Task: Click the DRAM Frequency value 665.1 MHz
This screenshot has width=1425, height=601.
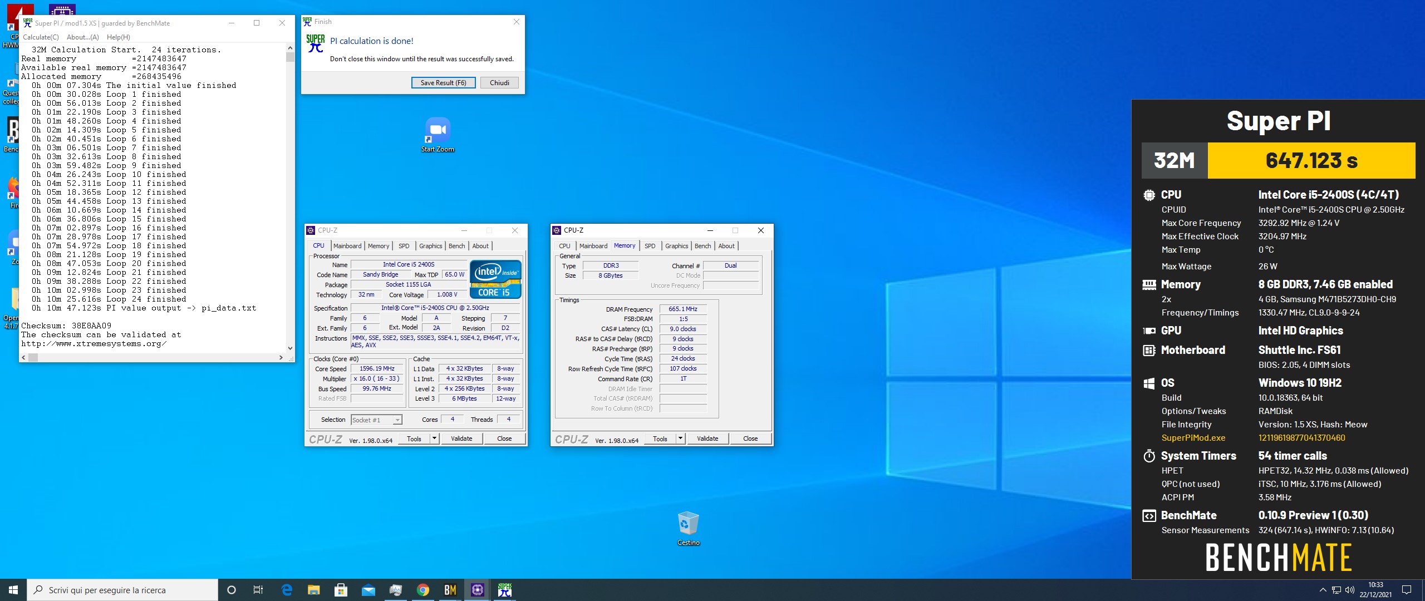Action: (x=683, y=309)
